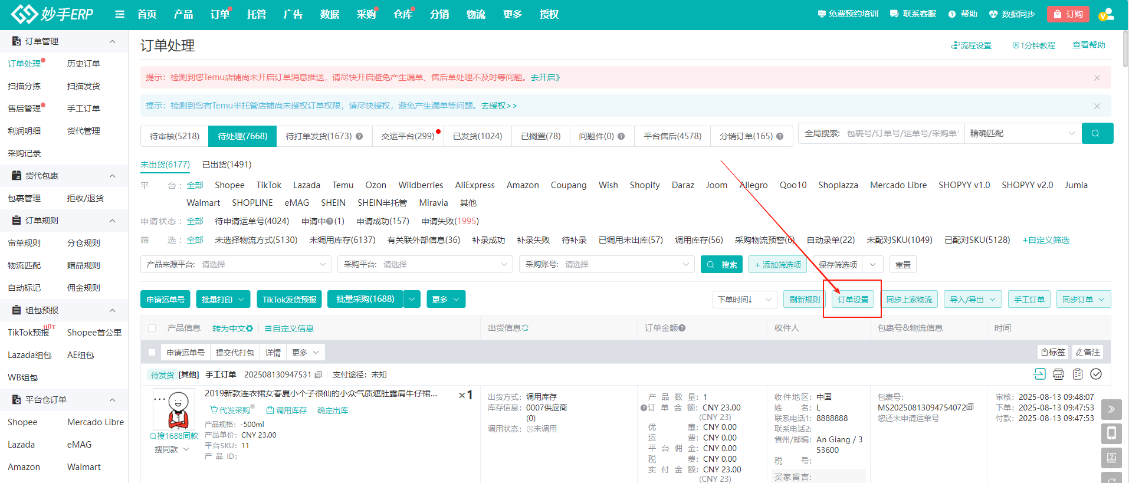Open the 订单 top menu

[220, 14]
